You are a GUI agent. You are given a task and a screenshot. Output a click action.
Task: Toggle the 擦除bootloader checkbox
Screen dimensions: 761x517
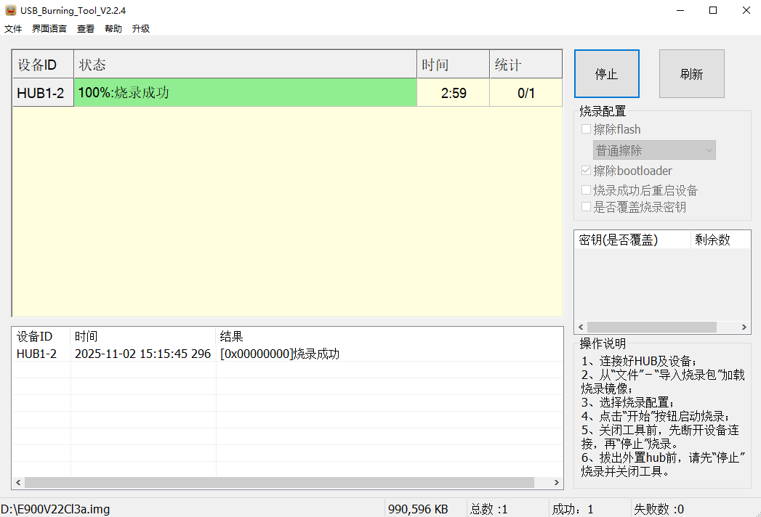tap(586, 170)
